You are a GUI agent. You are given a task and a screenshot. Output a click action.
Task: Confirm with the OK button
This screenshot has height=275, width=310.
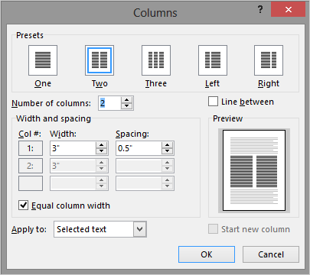207,254
